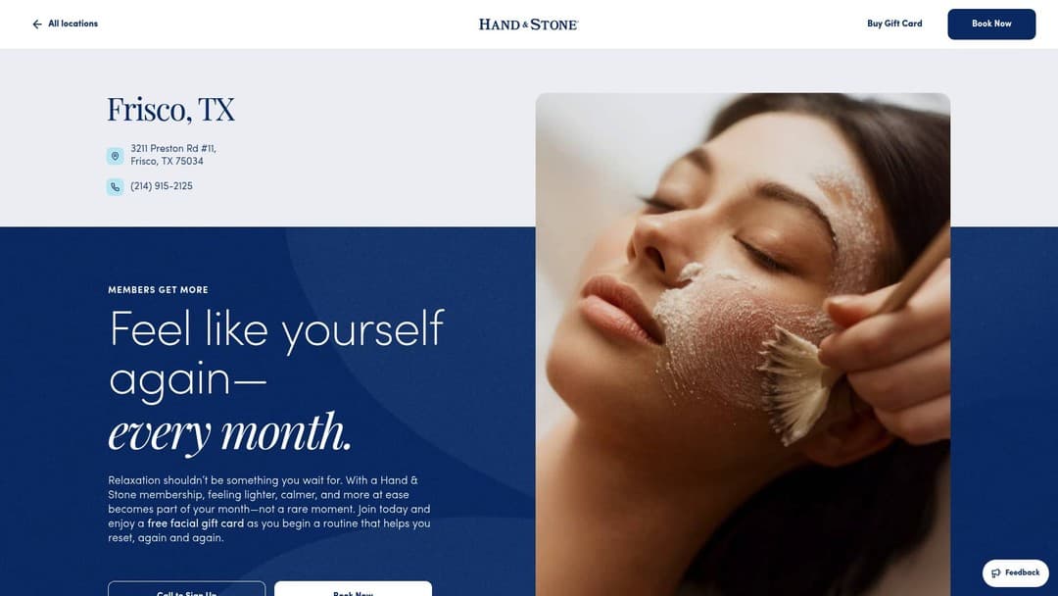Click the MEMBERS GET MORE label

[158, 289]
